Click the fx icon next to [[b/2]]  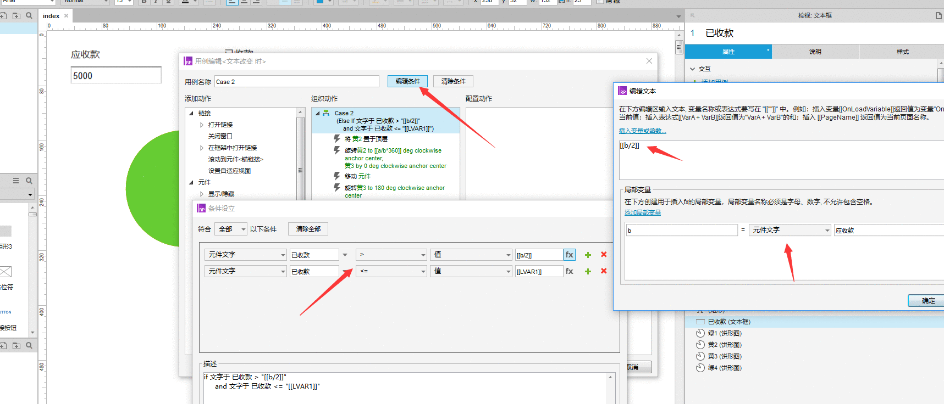point(570,255)
